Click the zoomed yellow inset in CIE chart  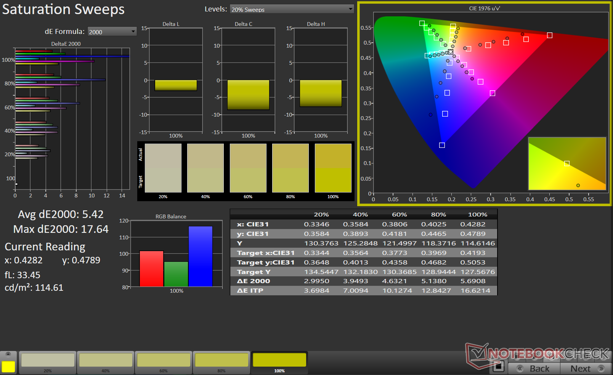tap(567, 163)
